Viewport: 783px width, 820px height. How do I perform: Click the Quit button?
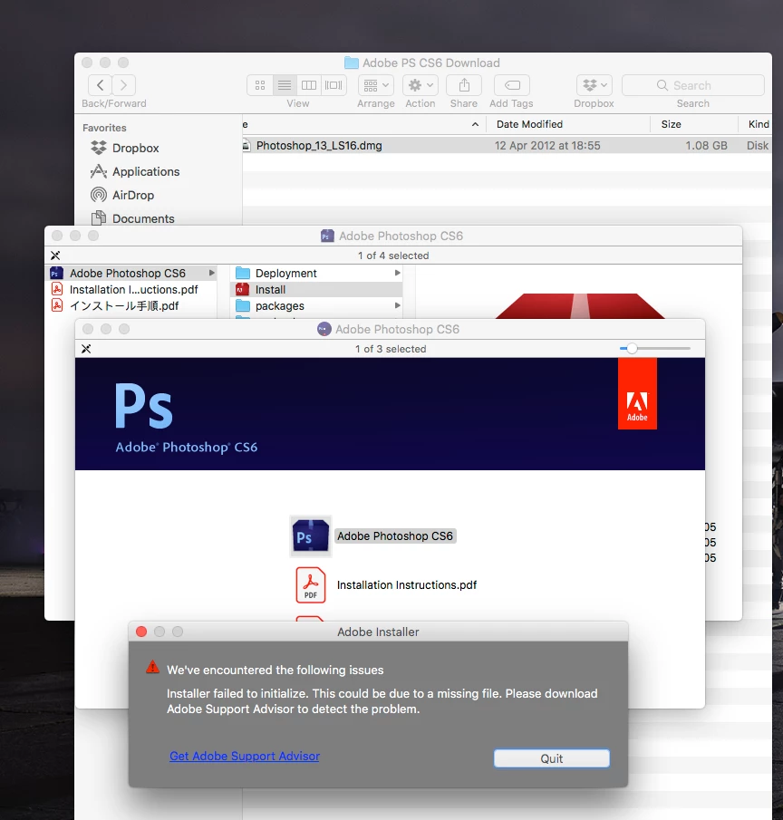coord(552,758)
